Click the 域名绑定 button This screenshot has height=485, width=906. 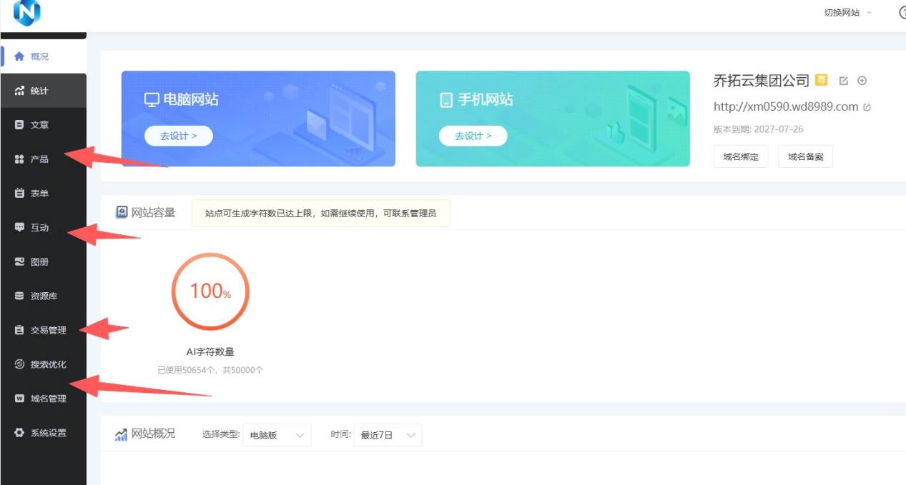[x=740, y=156]
